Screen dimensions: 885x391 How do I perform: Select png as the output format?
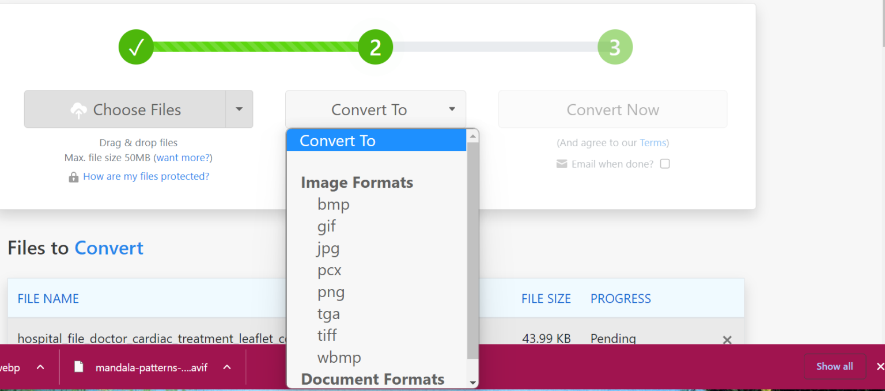coord(331,292)
